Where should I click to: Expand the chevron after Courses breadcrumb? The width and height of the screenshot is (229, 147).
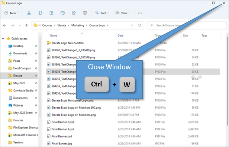pos(55,25)
